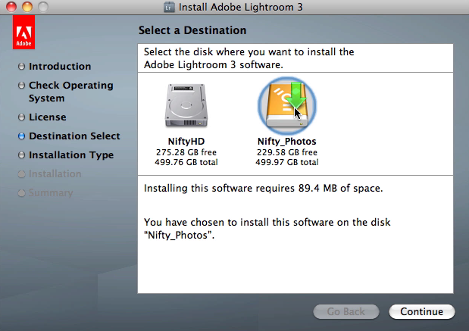Click the Check Operating System bullet
469x331 pixels.
[x=21, y=86]
